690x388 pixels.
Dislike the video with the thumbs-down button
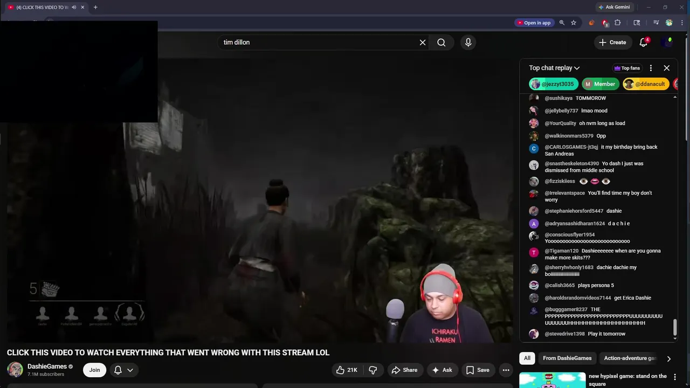372,370
